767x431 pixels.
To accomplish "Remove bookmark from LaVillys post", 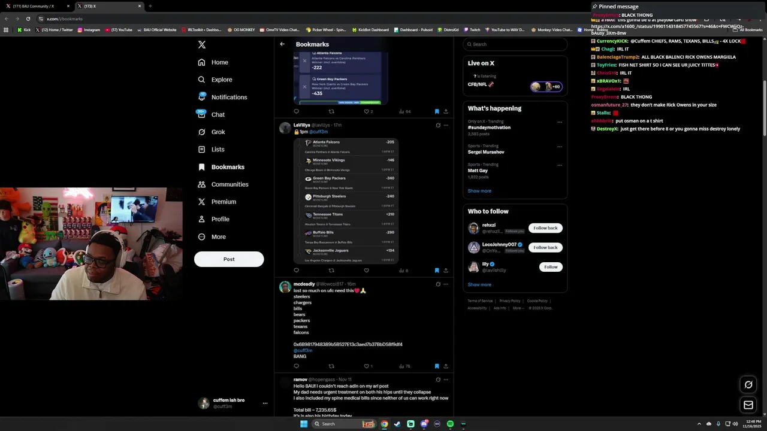I will (x=437, y=271).
